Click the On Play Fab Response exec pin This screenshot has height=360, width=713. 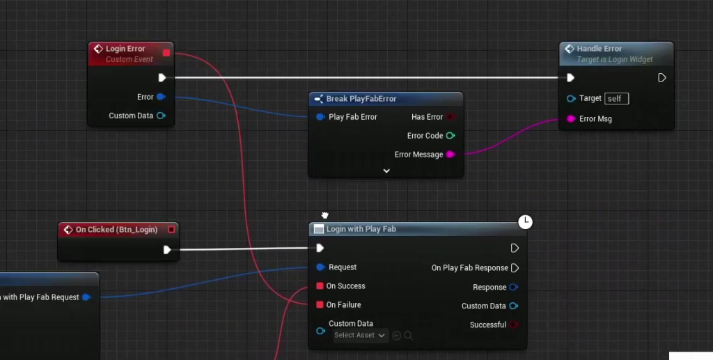[x=515, y=267]
